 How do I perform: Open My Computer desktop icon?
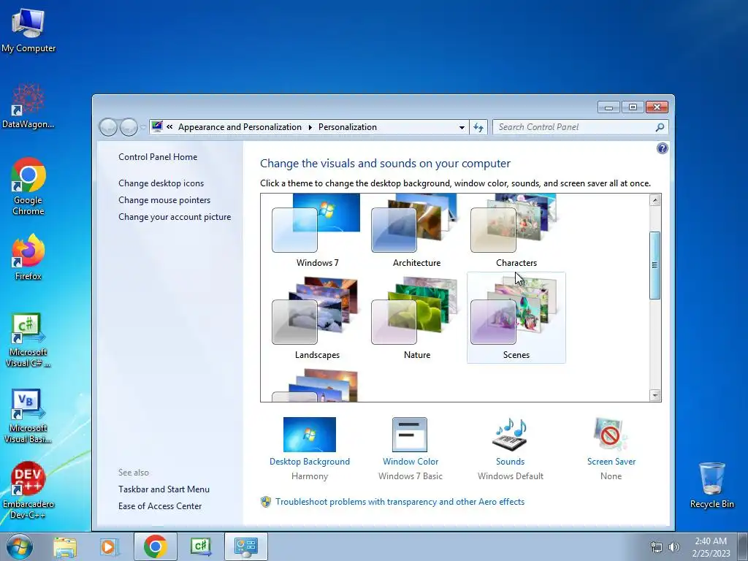click(x=28, y=29)
